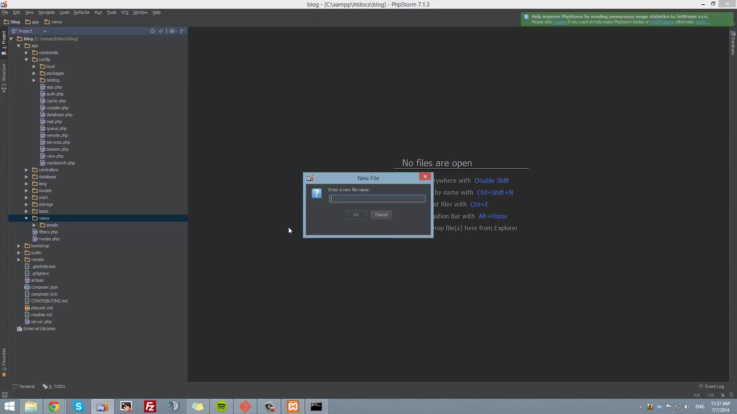Collapse all folders using Collapse All icon
The width and height of the screenshot is (737, 414).
click(160, 31)
